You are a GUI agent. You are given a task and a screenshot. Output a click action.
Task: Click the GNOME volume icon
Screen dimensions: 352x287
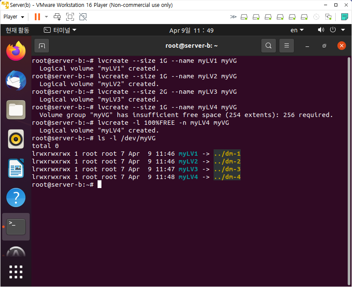[x=321, y=30]
